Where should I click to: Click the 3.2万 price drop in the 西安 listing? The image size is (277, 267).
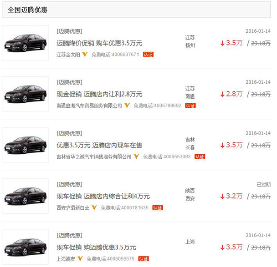(231, 196)
